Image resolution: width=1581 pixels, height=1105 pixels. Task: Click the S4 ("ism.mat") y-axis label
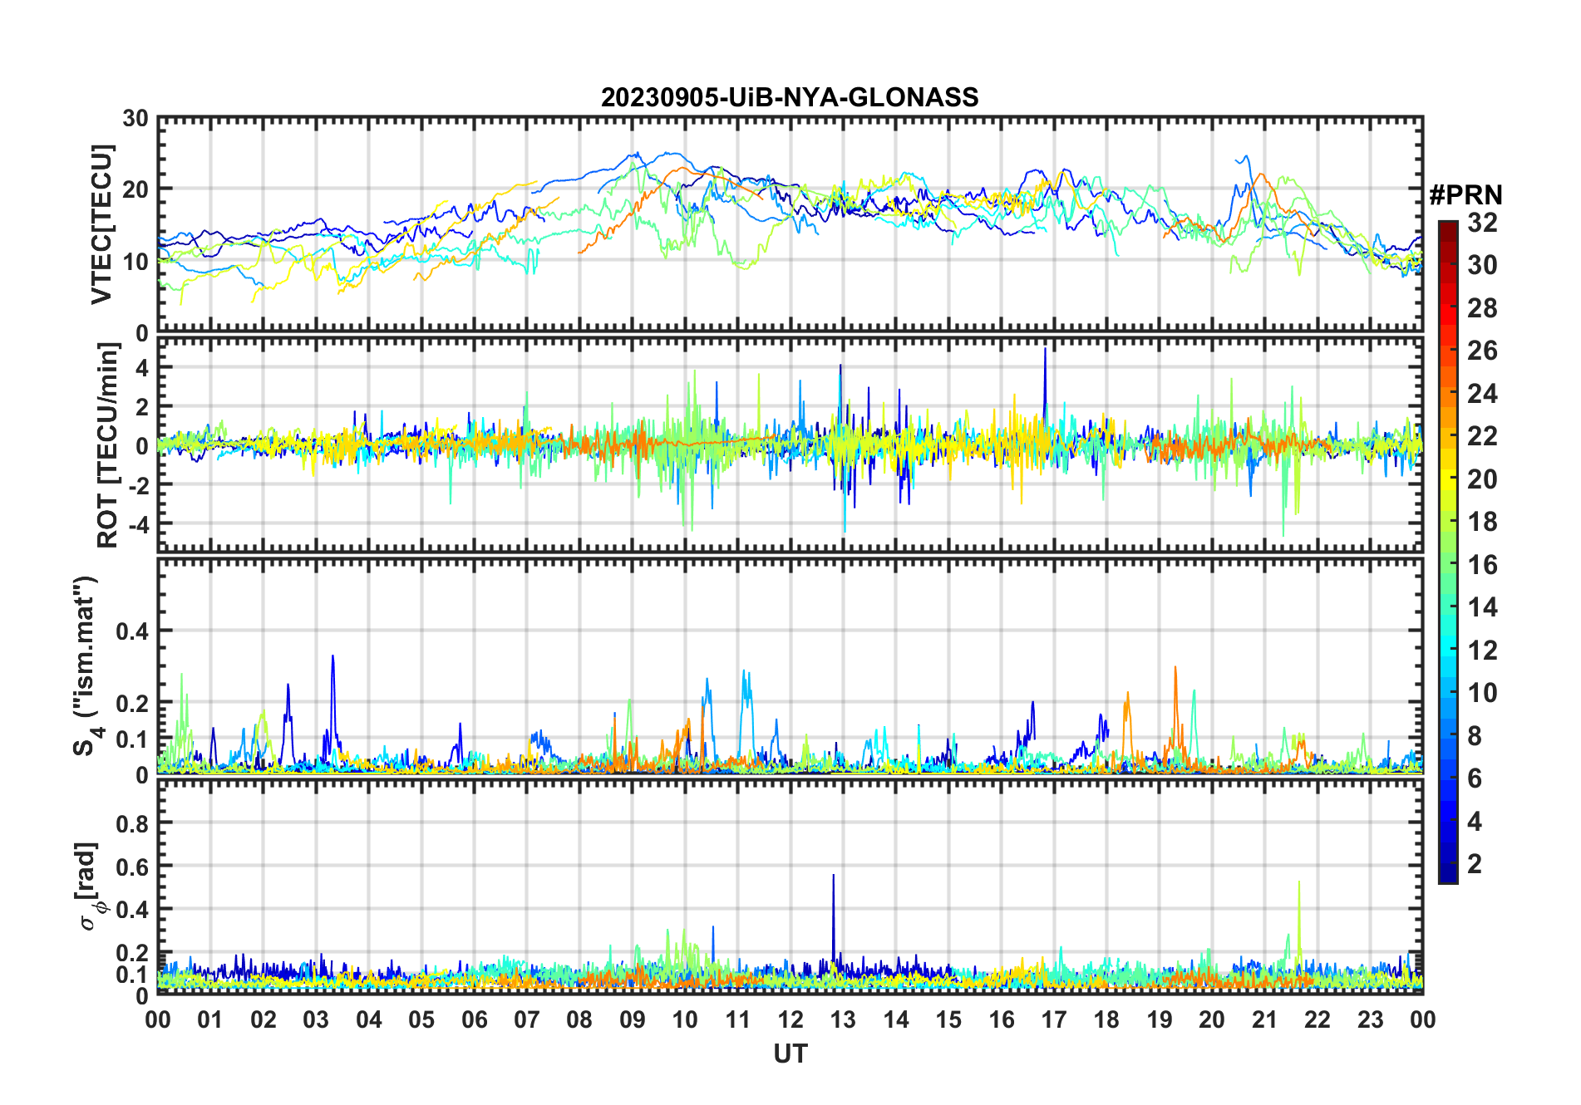click(87, 666)
